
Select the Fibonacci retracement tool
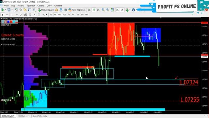pyautogui.click(x=30, y=14)
